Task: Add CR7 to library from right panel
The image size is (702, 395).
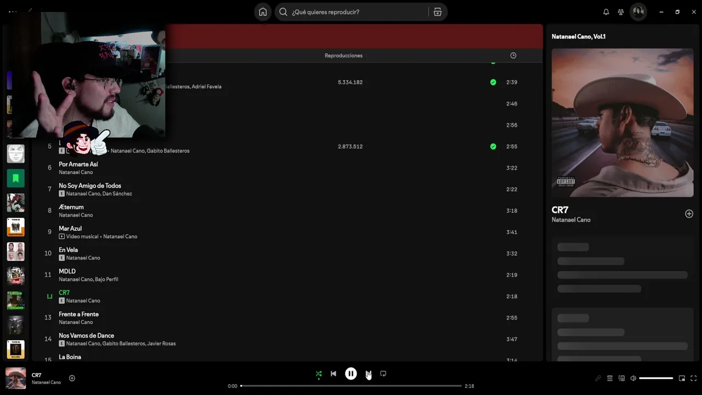Action: click(689, 214)
